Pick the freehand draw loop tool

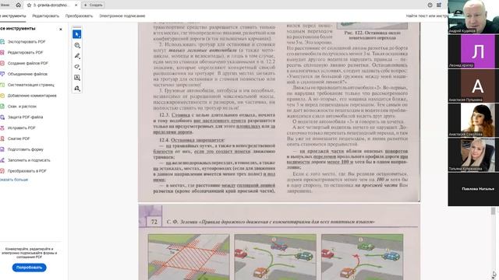coord(76,67)
